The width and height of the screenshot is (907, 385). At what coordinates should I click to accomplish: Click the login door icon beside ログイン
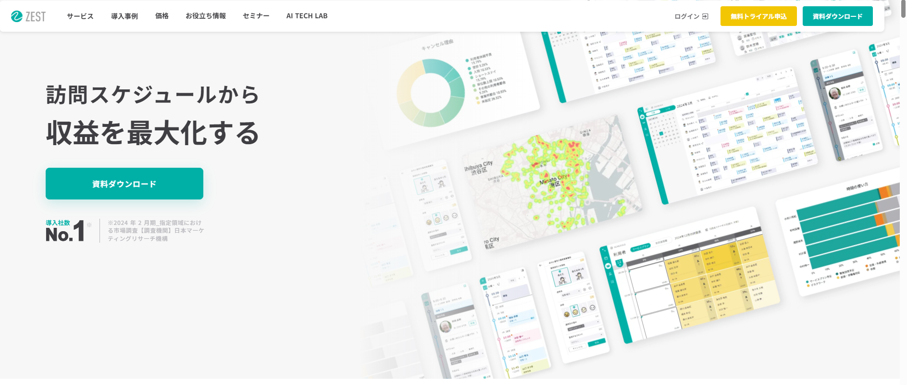(x=705, y=16)
